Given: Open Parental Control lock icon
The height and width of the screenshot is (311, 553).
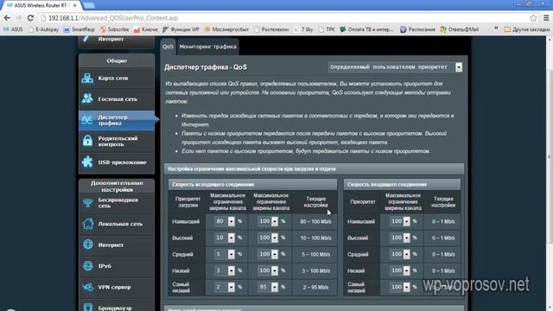Looking at the screenshot, I should click(87, 141).
